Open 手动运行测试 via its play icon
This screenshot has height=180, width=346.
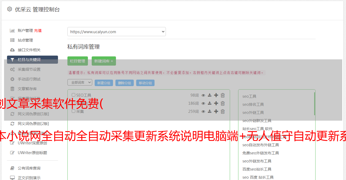pyautogui.click(x=12, y=79)
